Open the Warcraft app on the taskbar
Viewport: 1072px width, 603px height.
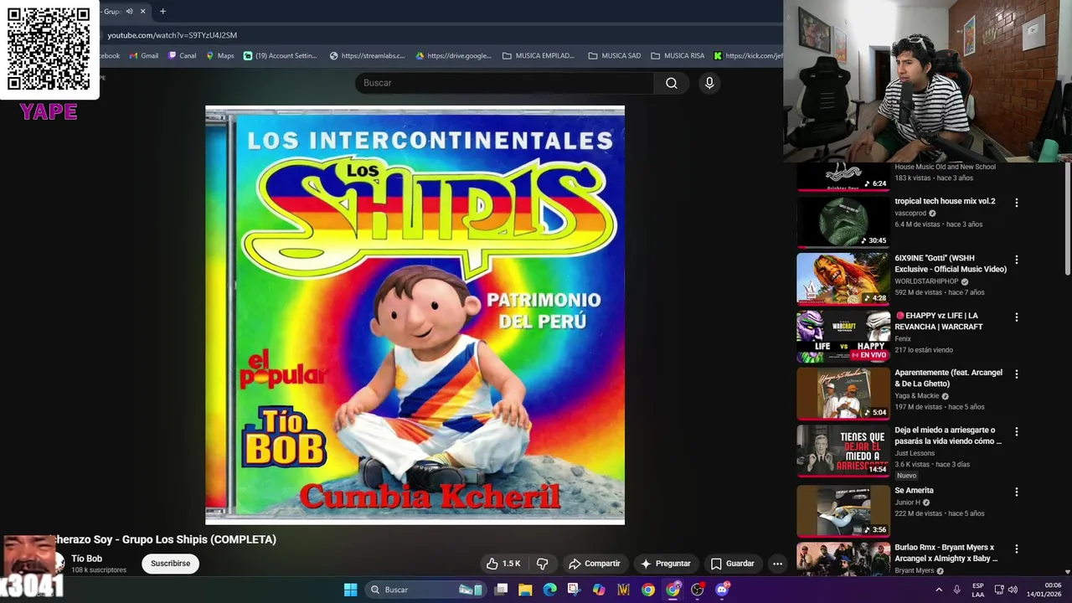pos(623,590)
